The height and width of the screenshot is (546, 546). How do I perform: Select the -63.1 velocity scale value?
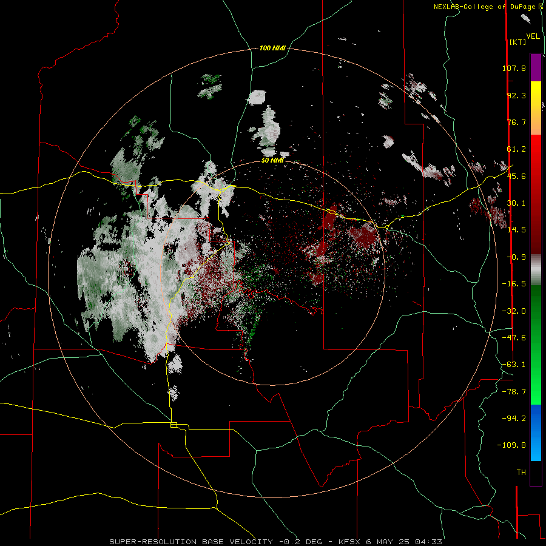[514, 364]
